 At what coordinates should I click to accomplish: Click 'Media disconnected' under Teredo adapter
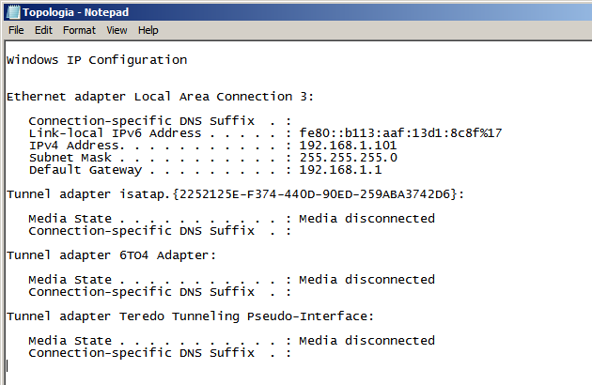[x=366, y=341]
